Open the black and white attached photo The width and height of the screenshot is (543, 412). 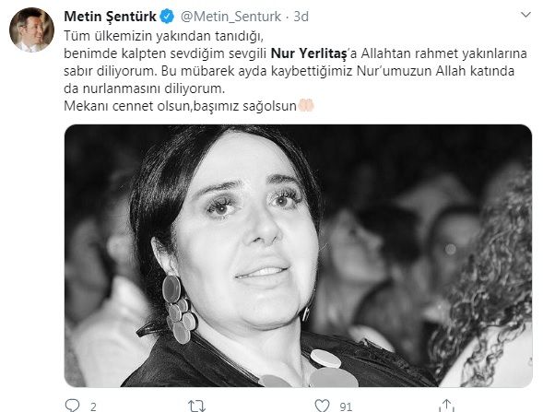(298, 255)
